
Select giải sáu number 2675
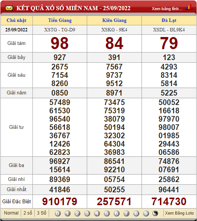[60, 67]
